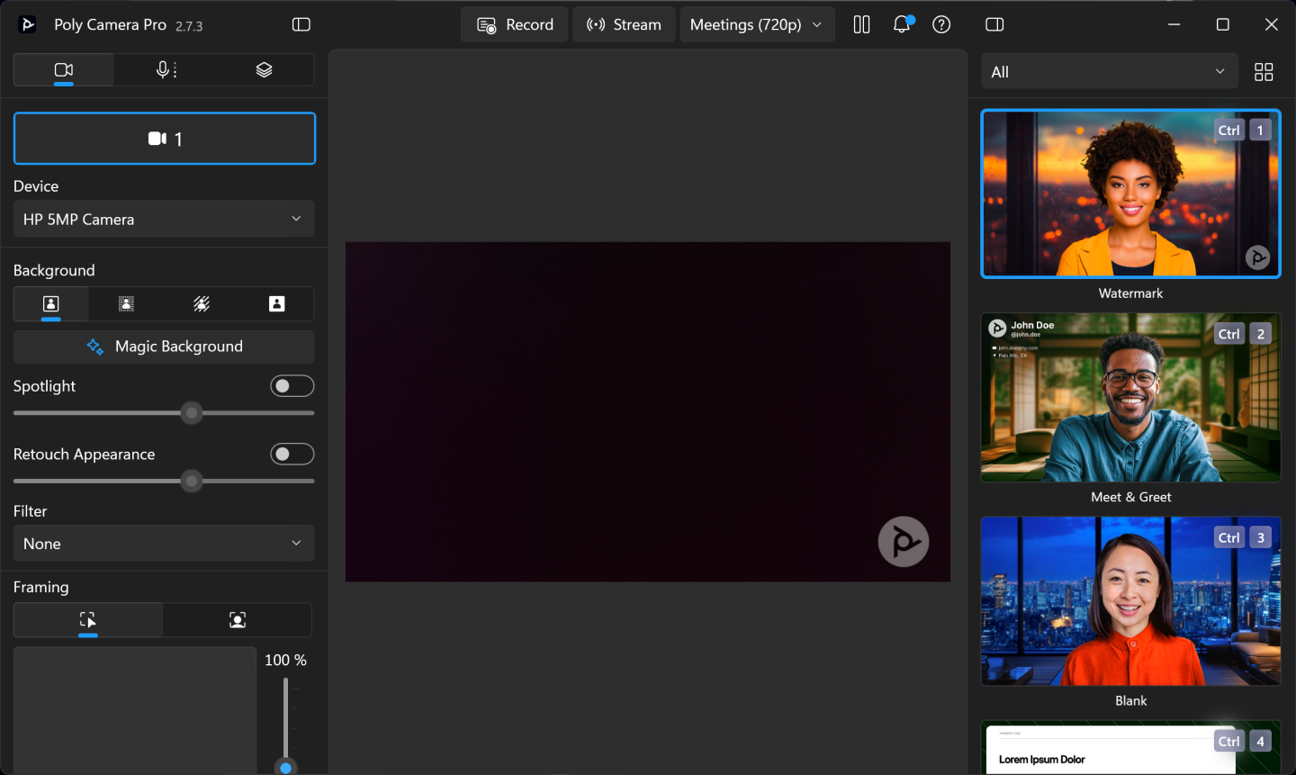Enable the Spotlight toggle
The width and height of the screenshot is (1296, 775).
pyautogui.click(x=292, y=386)
